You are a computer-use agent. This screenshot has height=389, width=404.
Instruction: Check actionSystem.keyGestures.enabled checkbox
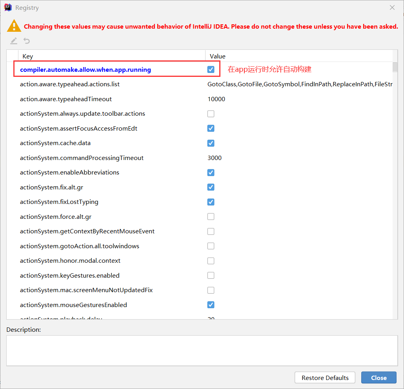pyautogui.click(x=211, y=275)
